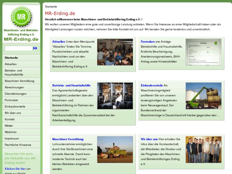The image size is (232, 174).
Task: Focus the sidebar search input field
Action: tap(18, 48)
